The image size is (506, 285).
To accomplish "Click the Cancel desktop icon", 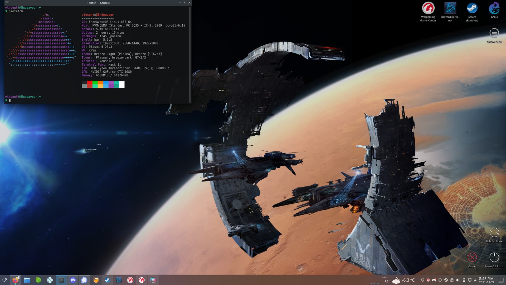I will pyautogui.click(x=472, y=260).
